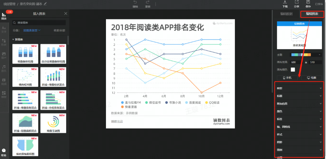Open the 主题 theme color dropdown

coord(306,55)
